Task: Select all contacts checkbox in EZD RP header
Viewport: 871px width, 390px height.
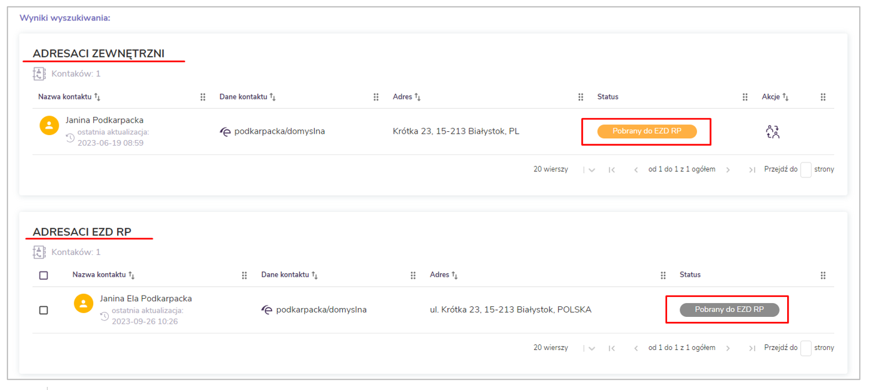Action: (x=43, y=275)
